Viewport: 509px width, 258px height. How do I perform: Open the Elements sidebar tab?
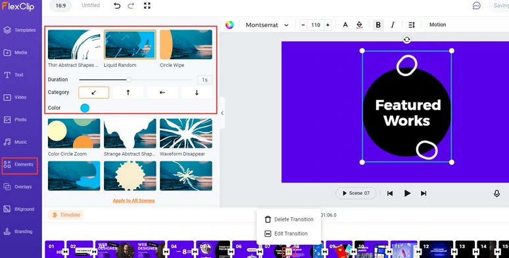coord(20,165)
